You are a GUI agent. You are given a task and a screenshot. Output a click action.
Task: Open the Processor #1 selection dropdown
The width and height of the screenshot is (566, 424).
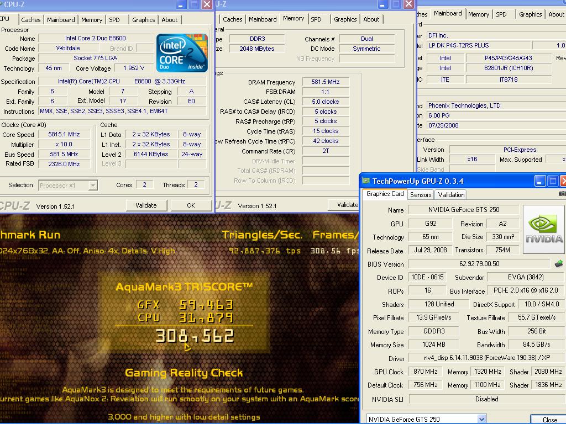tap(93, 185)
